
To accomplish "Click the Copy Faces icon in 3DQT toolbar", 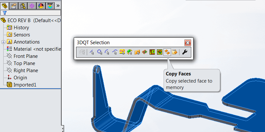I will pyautogui.click(x=167, y=52).
